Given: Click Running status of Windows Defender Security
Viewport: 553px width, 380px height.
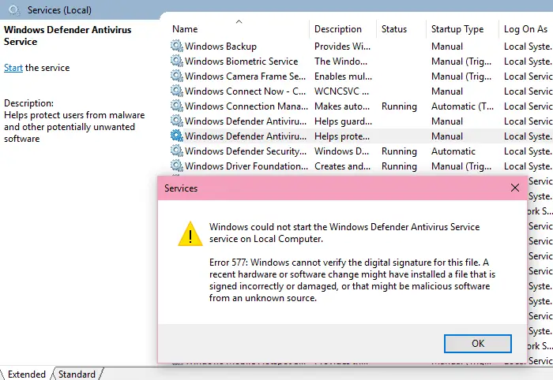Looking at the screenshot, I should point(399,151).
